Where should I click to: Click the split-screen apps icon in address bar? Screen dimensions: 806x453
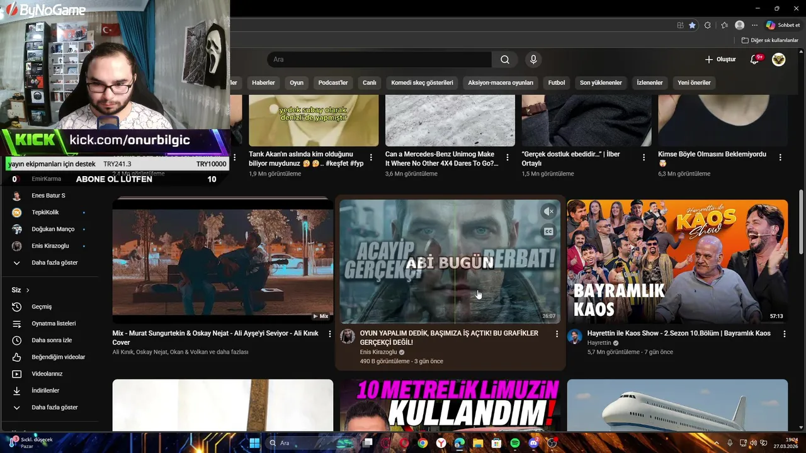(680, 25)
